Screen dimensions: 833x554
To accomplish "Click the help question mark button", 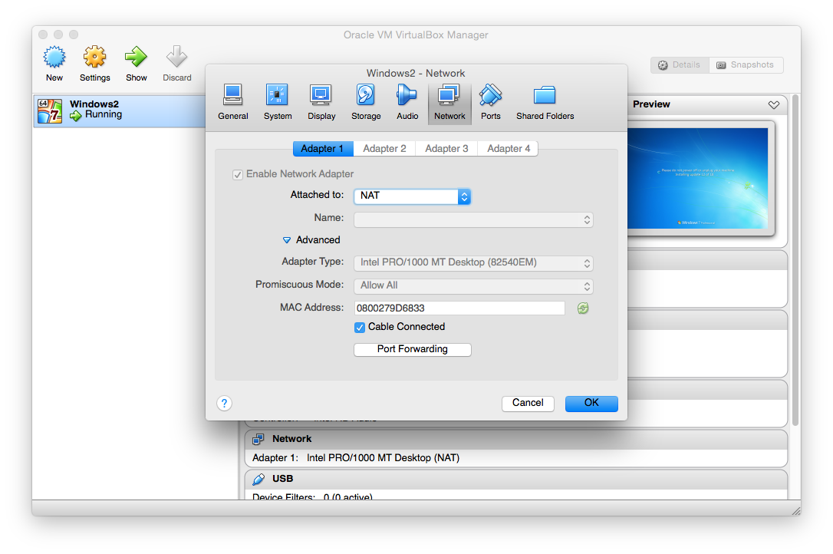I will [x=224, y=403].
